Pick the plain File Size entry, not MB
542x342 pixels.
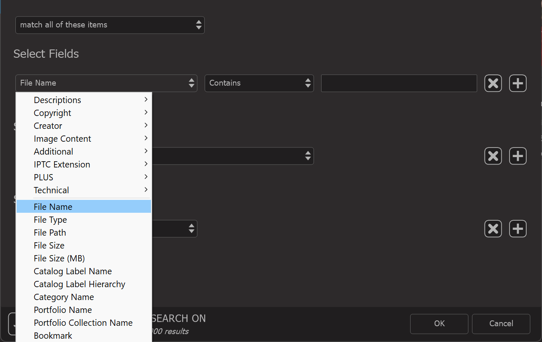coord(84,246)
